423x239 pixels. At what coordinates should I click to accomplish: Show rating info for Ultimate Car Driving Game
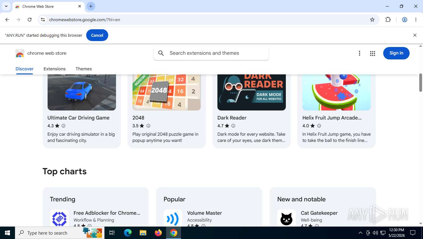[63, 126]
